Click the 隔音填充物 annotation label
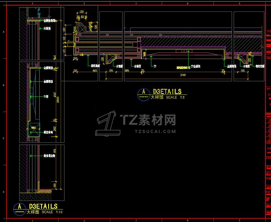271x222 pixels. click(x=49, y=156)
